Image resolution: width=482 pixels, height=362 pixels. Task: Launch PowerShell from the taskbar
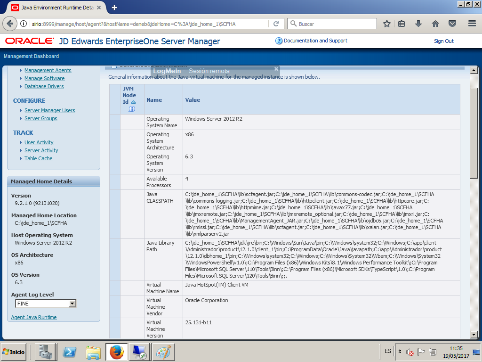click(70, 352)
